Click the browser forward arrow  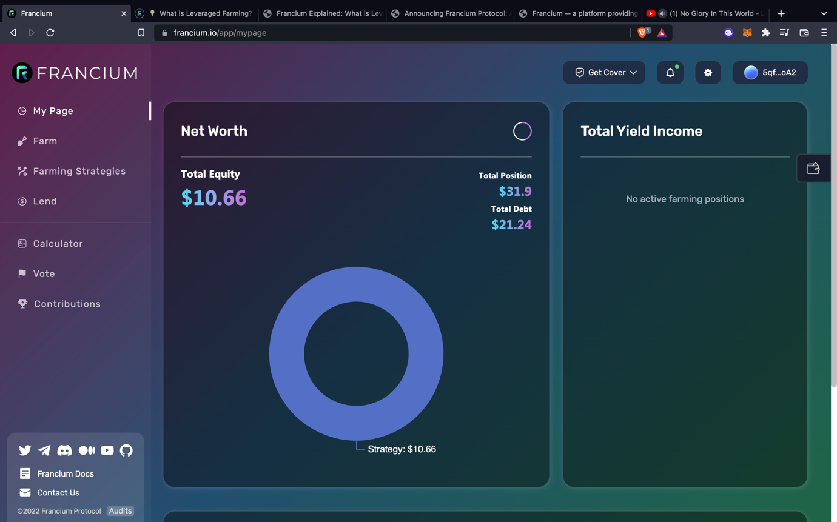32,33
